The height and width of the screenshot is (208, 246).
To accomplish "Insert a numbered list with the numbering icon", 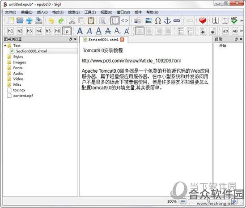I will pos(190,31).
